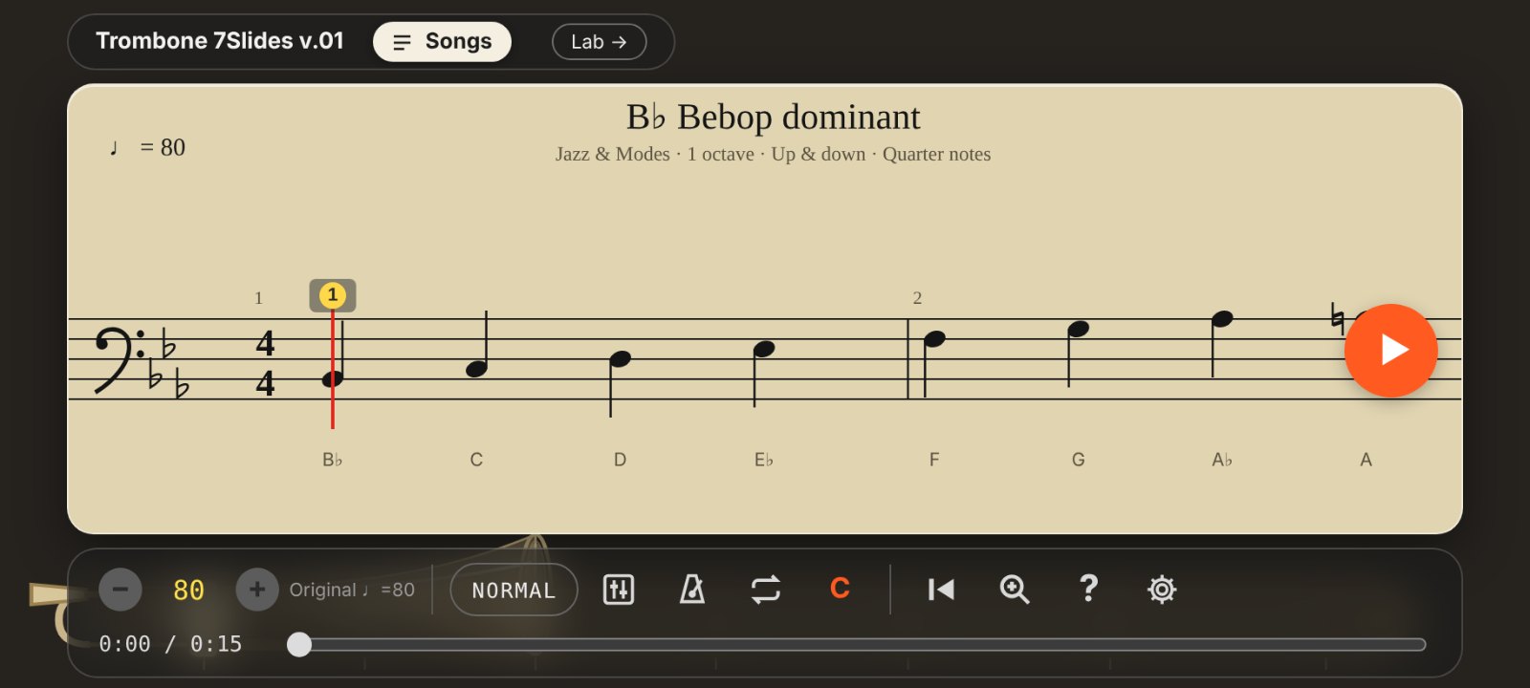
Task: Toggle the metronome icon
Action: coord(692,590)
